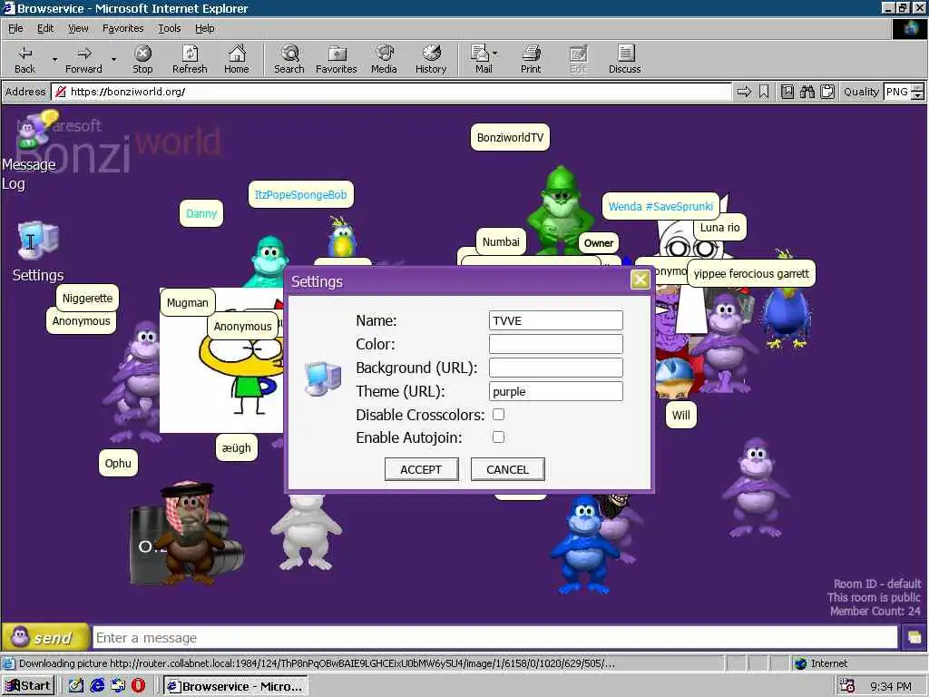Open the Edit menu
The width and height of the screenshot is (929, 697).
click(45, 28)
